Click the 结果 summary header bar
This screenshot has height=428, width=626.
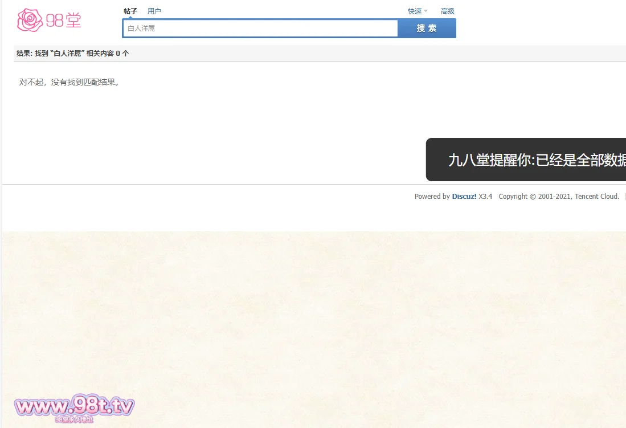(319, 54)
